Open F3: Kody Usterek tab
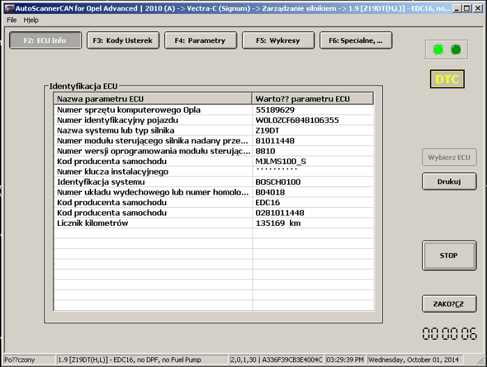 tap(123, 40)
